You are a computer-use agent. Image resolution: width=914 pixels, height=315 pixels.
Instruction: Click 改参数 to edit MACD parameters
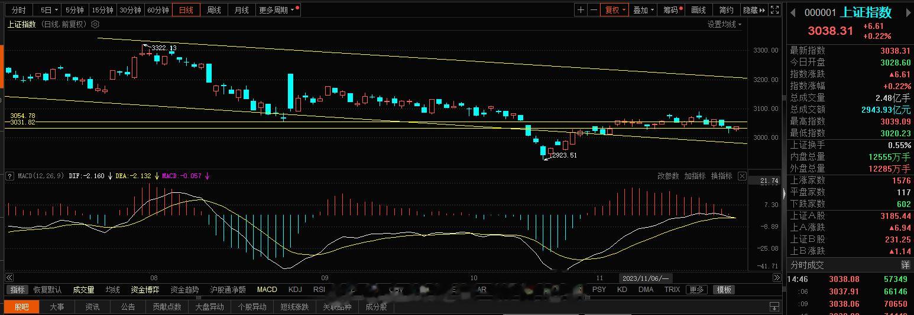pyautogui.click(x=668, y=176)
